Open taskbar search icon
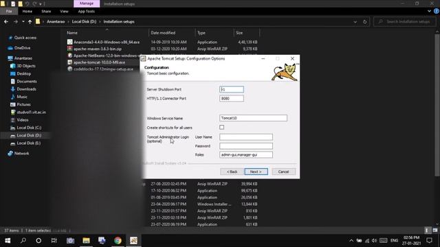The height and width of the screenshot is (247, 440). [23, 241]
